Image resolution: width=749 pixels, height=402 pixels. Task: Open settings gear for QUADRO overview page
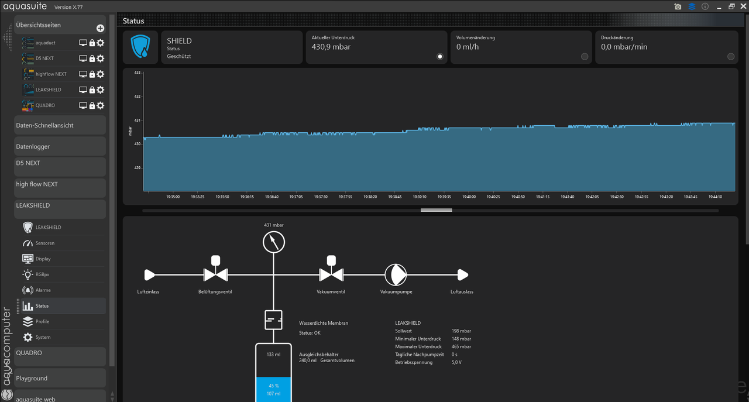click(101, 106)
